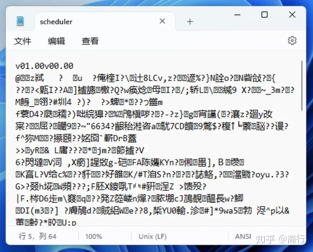Maximize the Notepad window
313x252 pixels.
point(265,15)
